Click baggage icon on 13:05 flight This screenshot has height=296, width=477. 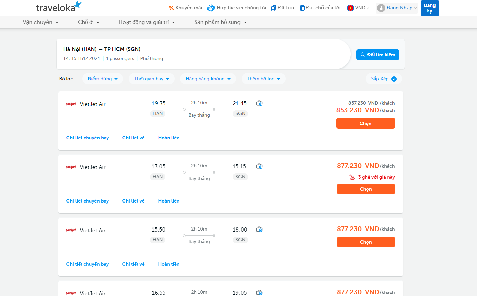coord(259,166)
